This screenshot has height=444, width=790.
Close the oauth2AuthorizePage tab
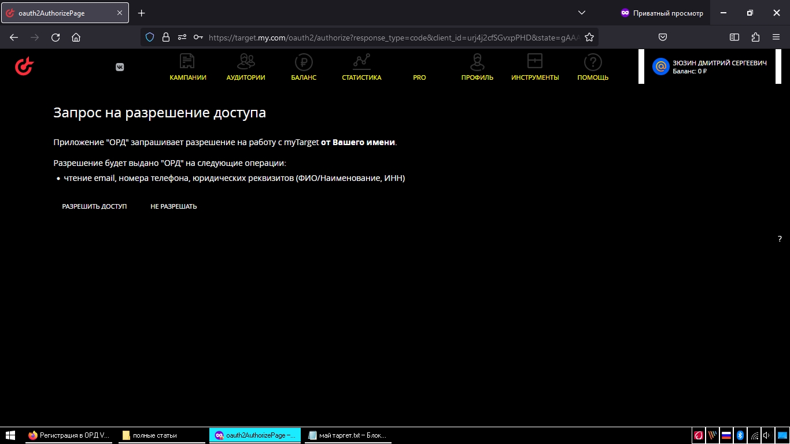pyautogui.click(x=120, y=13)
